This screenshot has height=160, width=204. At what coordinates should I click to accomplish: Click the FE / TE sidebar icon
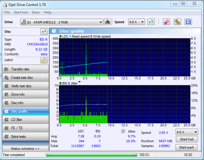(x=6, y=128)
